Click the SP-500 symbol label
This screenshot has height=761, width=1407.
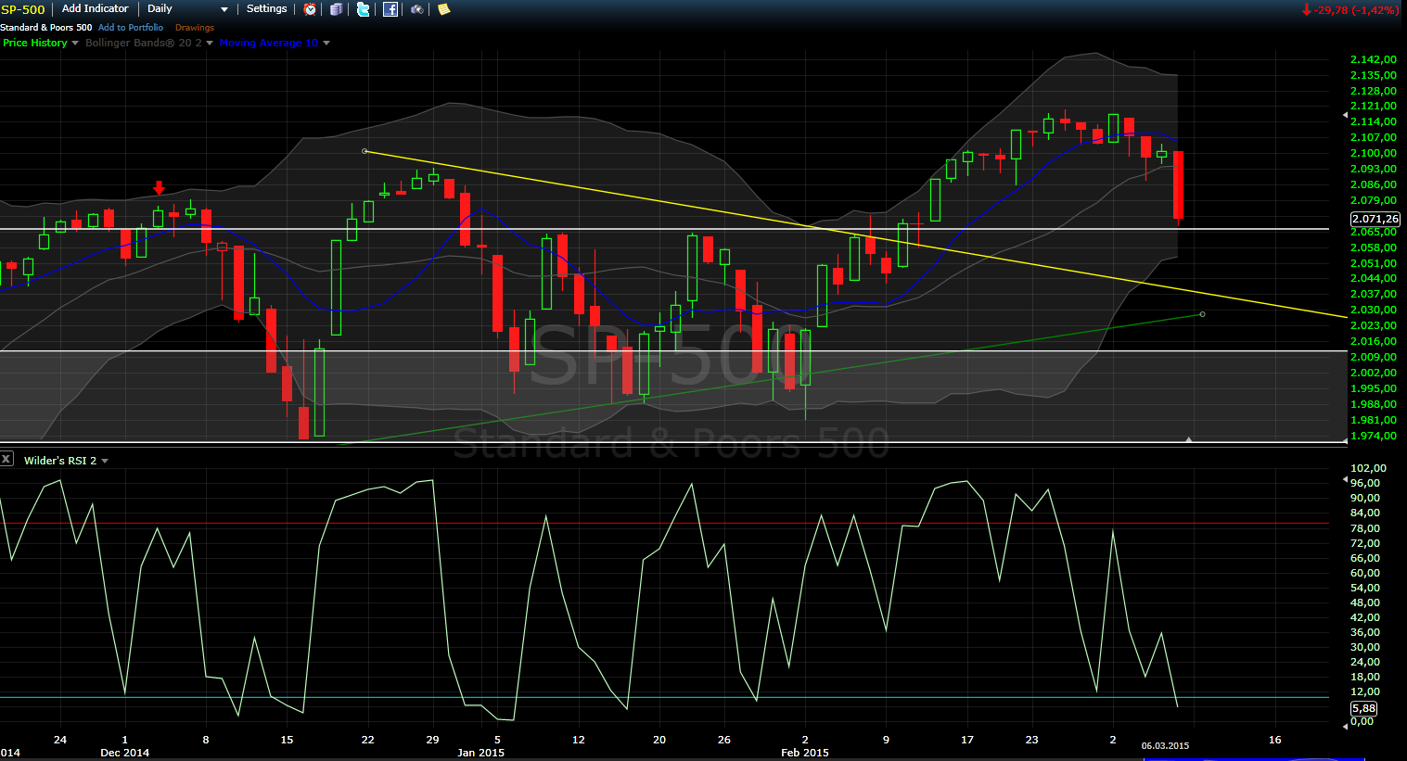coord(23,9)
